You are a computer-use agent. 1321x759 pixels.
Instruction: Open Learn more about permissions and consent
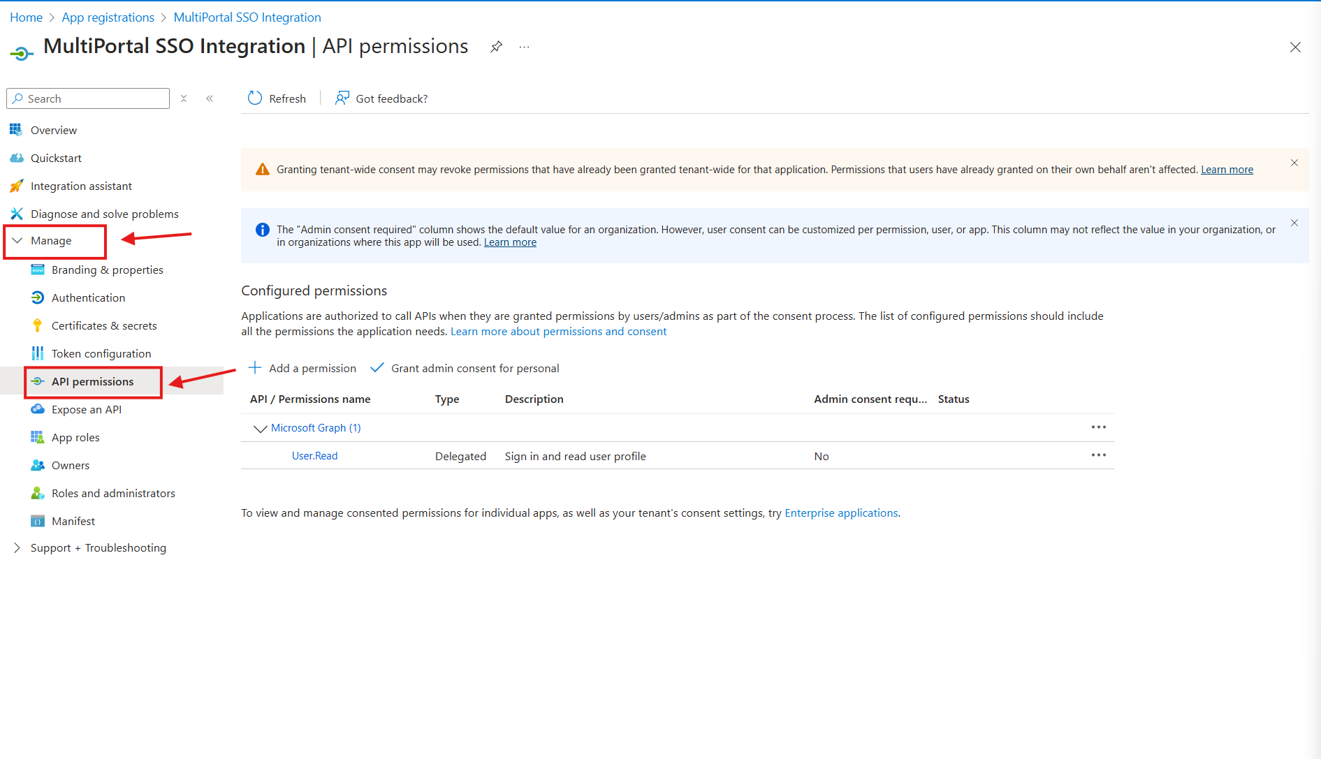[558, 332]
